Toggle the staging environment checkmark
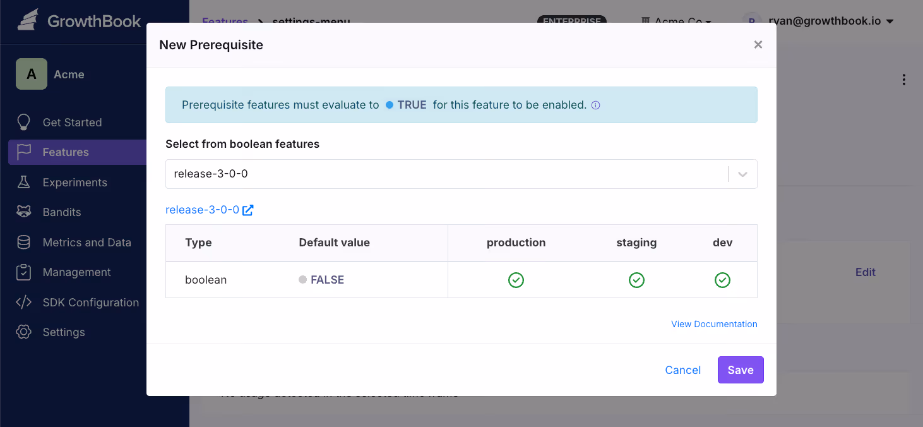 (636, 280)
